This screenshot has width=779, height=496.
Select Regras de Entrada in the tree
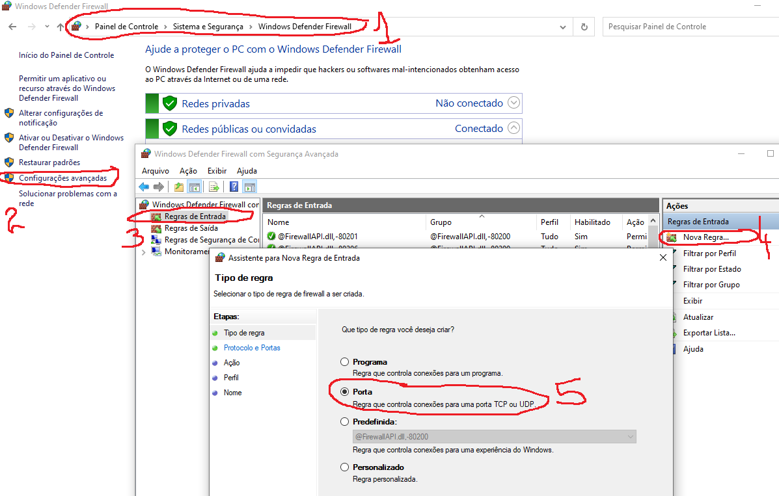[195, 216]
